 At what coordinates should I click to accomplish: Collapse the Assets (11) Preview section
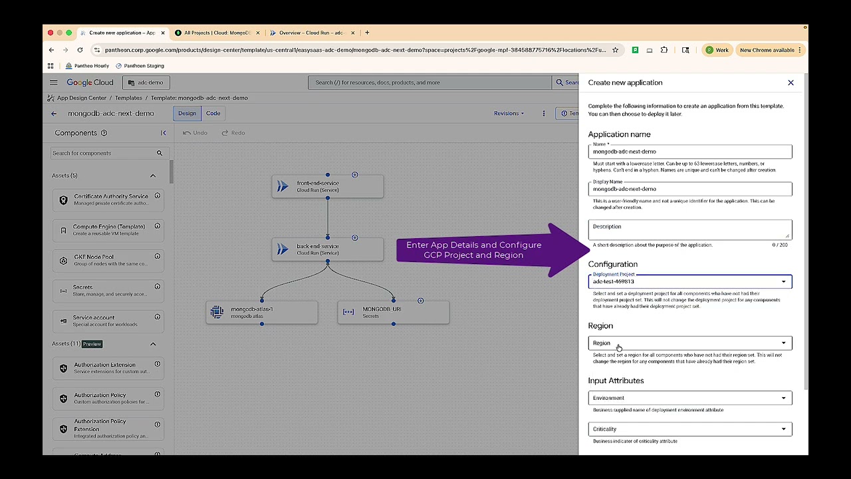[x=153, y=344]
